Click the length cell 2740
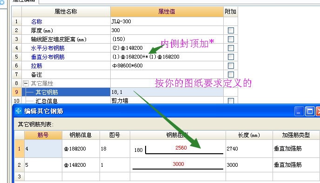This screenshot has width=320, height=183. click(x=249, y=149)
